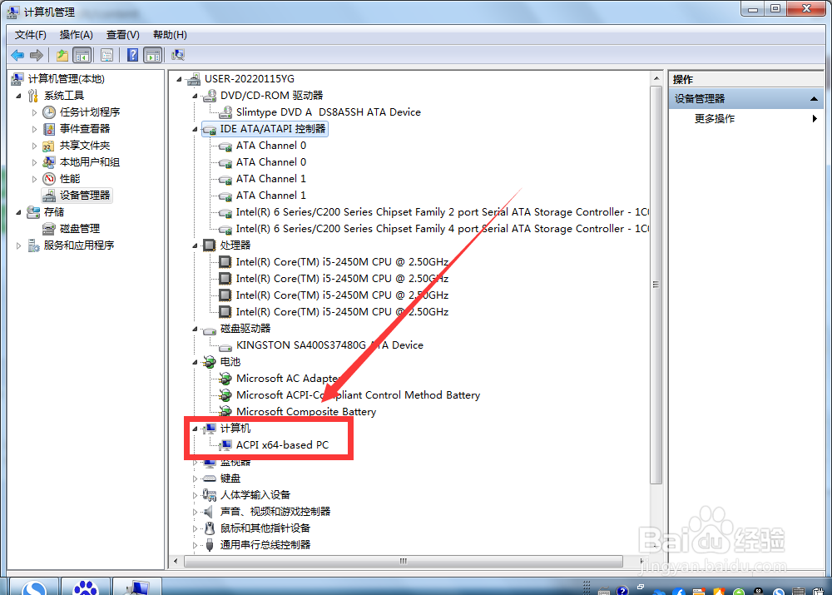Click the Properties toolbar icon

(106, 55)
